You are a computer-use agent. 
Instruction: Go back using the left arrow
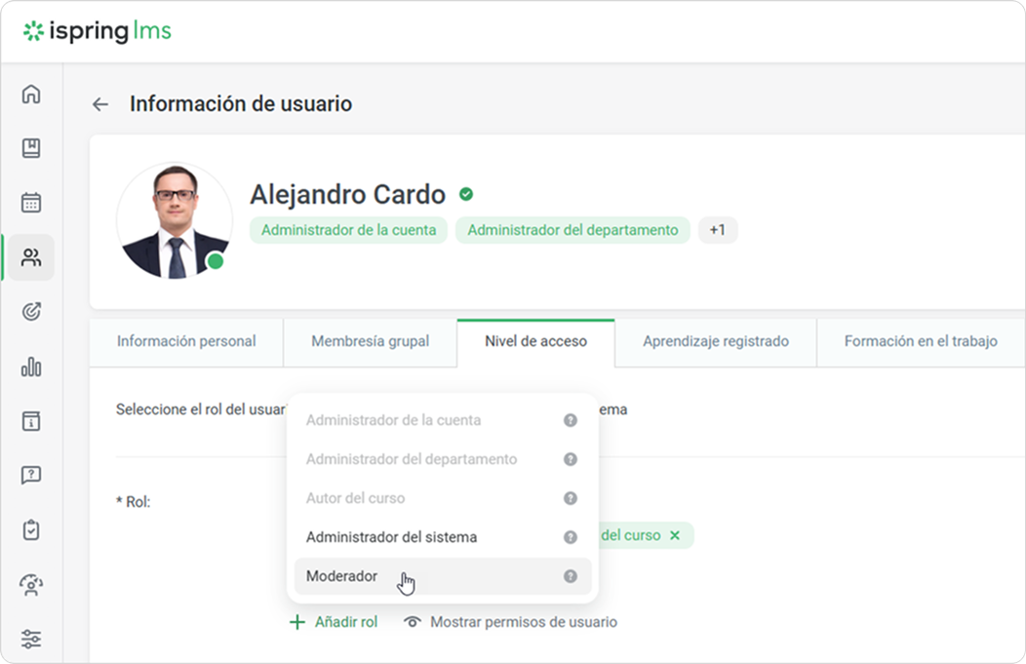(99, 104)
